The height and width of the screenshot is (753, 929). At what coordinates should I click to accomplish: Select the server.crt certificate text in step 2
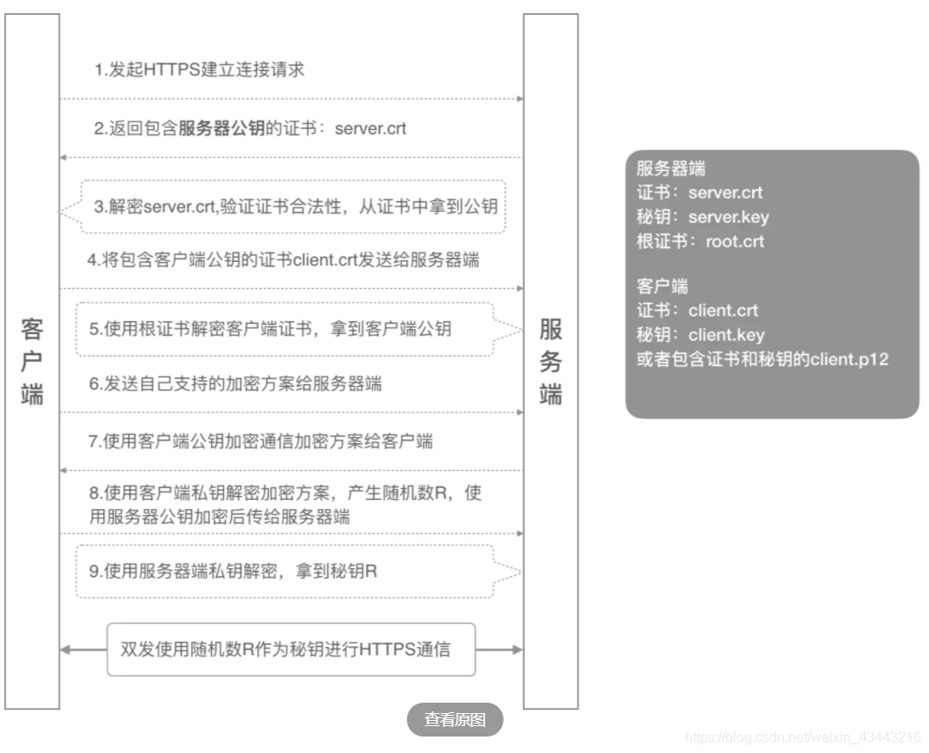tap(373, 128)
